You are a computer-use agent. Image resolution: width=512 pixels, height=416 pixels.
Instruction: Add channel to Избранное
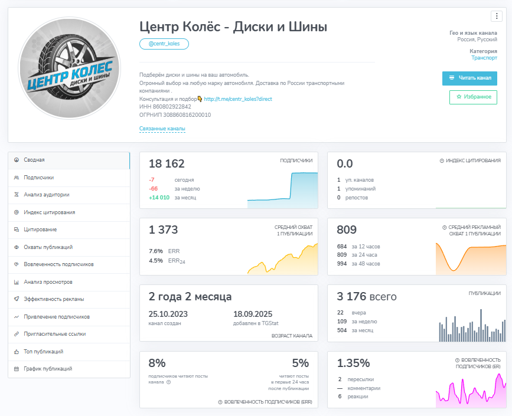tap(473, 97)
